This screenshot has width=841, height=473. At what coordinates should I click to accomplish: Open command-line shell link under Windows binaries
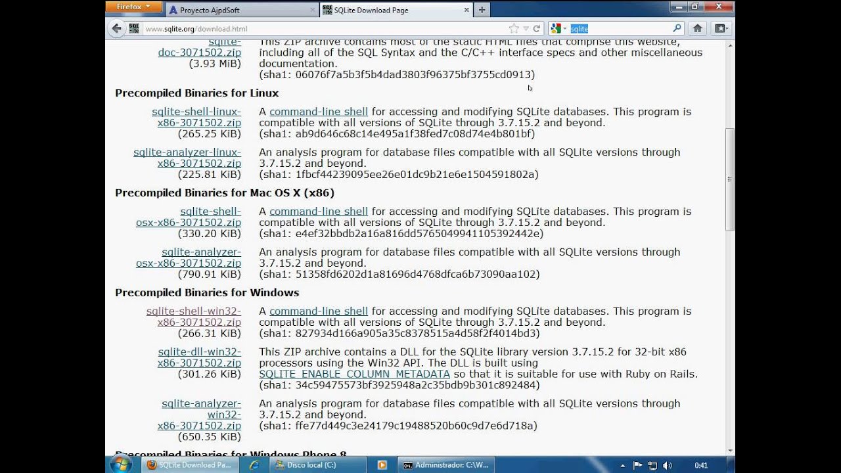tap(319, 311)
